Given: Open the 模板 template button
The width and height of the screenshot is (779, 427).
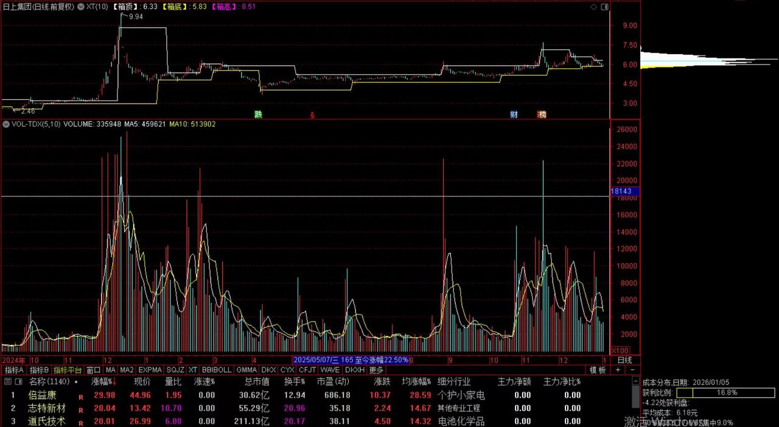Looking at the screenshot, I should pyautogui.click(x=598, y=370).
